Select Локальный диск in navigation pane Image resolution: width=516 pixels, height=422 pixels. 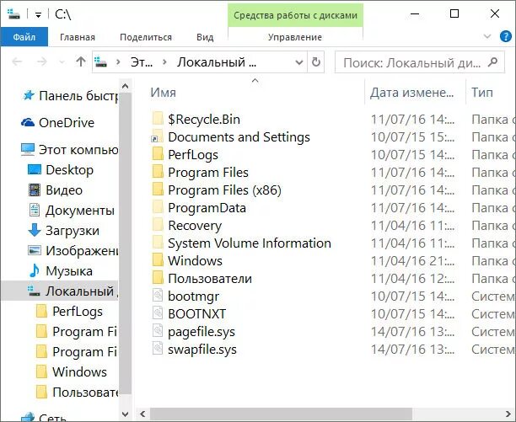[59, 291]
